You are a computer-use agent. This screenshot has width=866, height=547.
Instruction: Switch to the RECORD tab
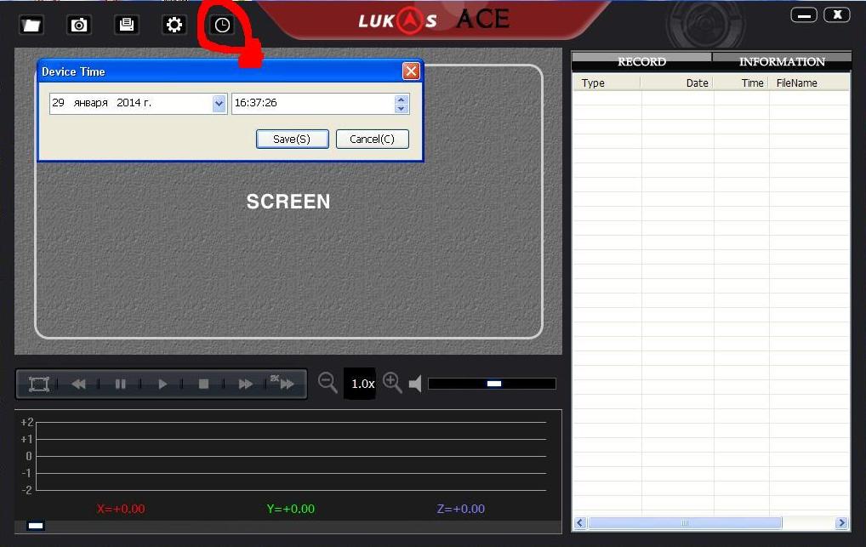[x=641, y=62]
